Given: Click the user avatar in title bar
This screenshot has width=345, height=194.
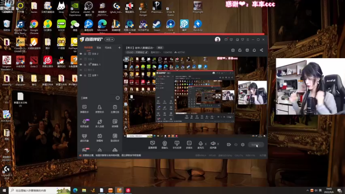Looking at the screenshot, I should [218, 39].
